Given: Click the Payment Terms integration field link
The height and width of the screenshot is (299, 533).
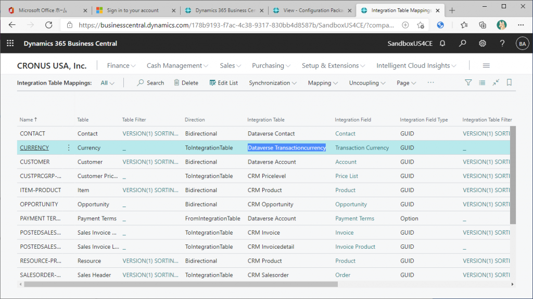Looking at the screenshot, I should 354,219.
